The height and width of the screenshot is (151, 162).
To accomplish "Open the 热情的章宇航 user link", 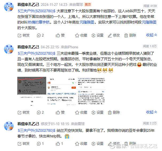I will coord(39,22).
